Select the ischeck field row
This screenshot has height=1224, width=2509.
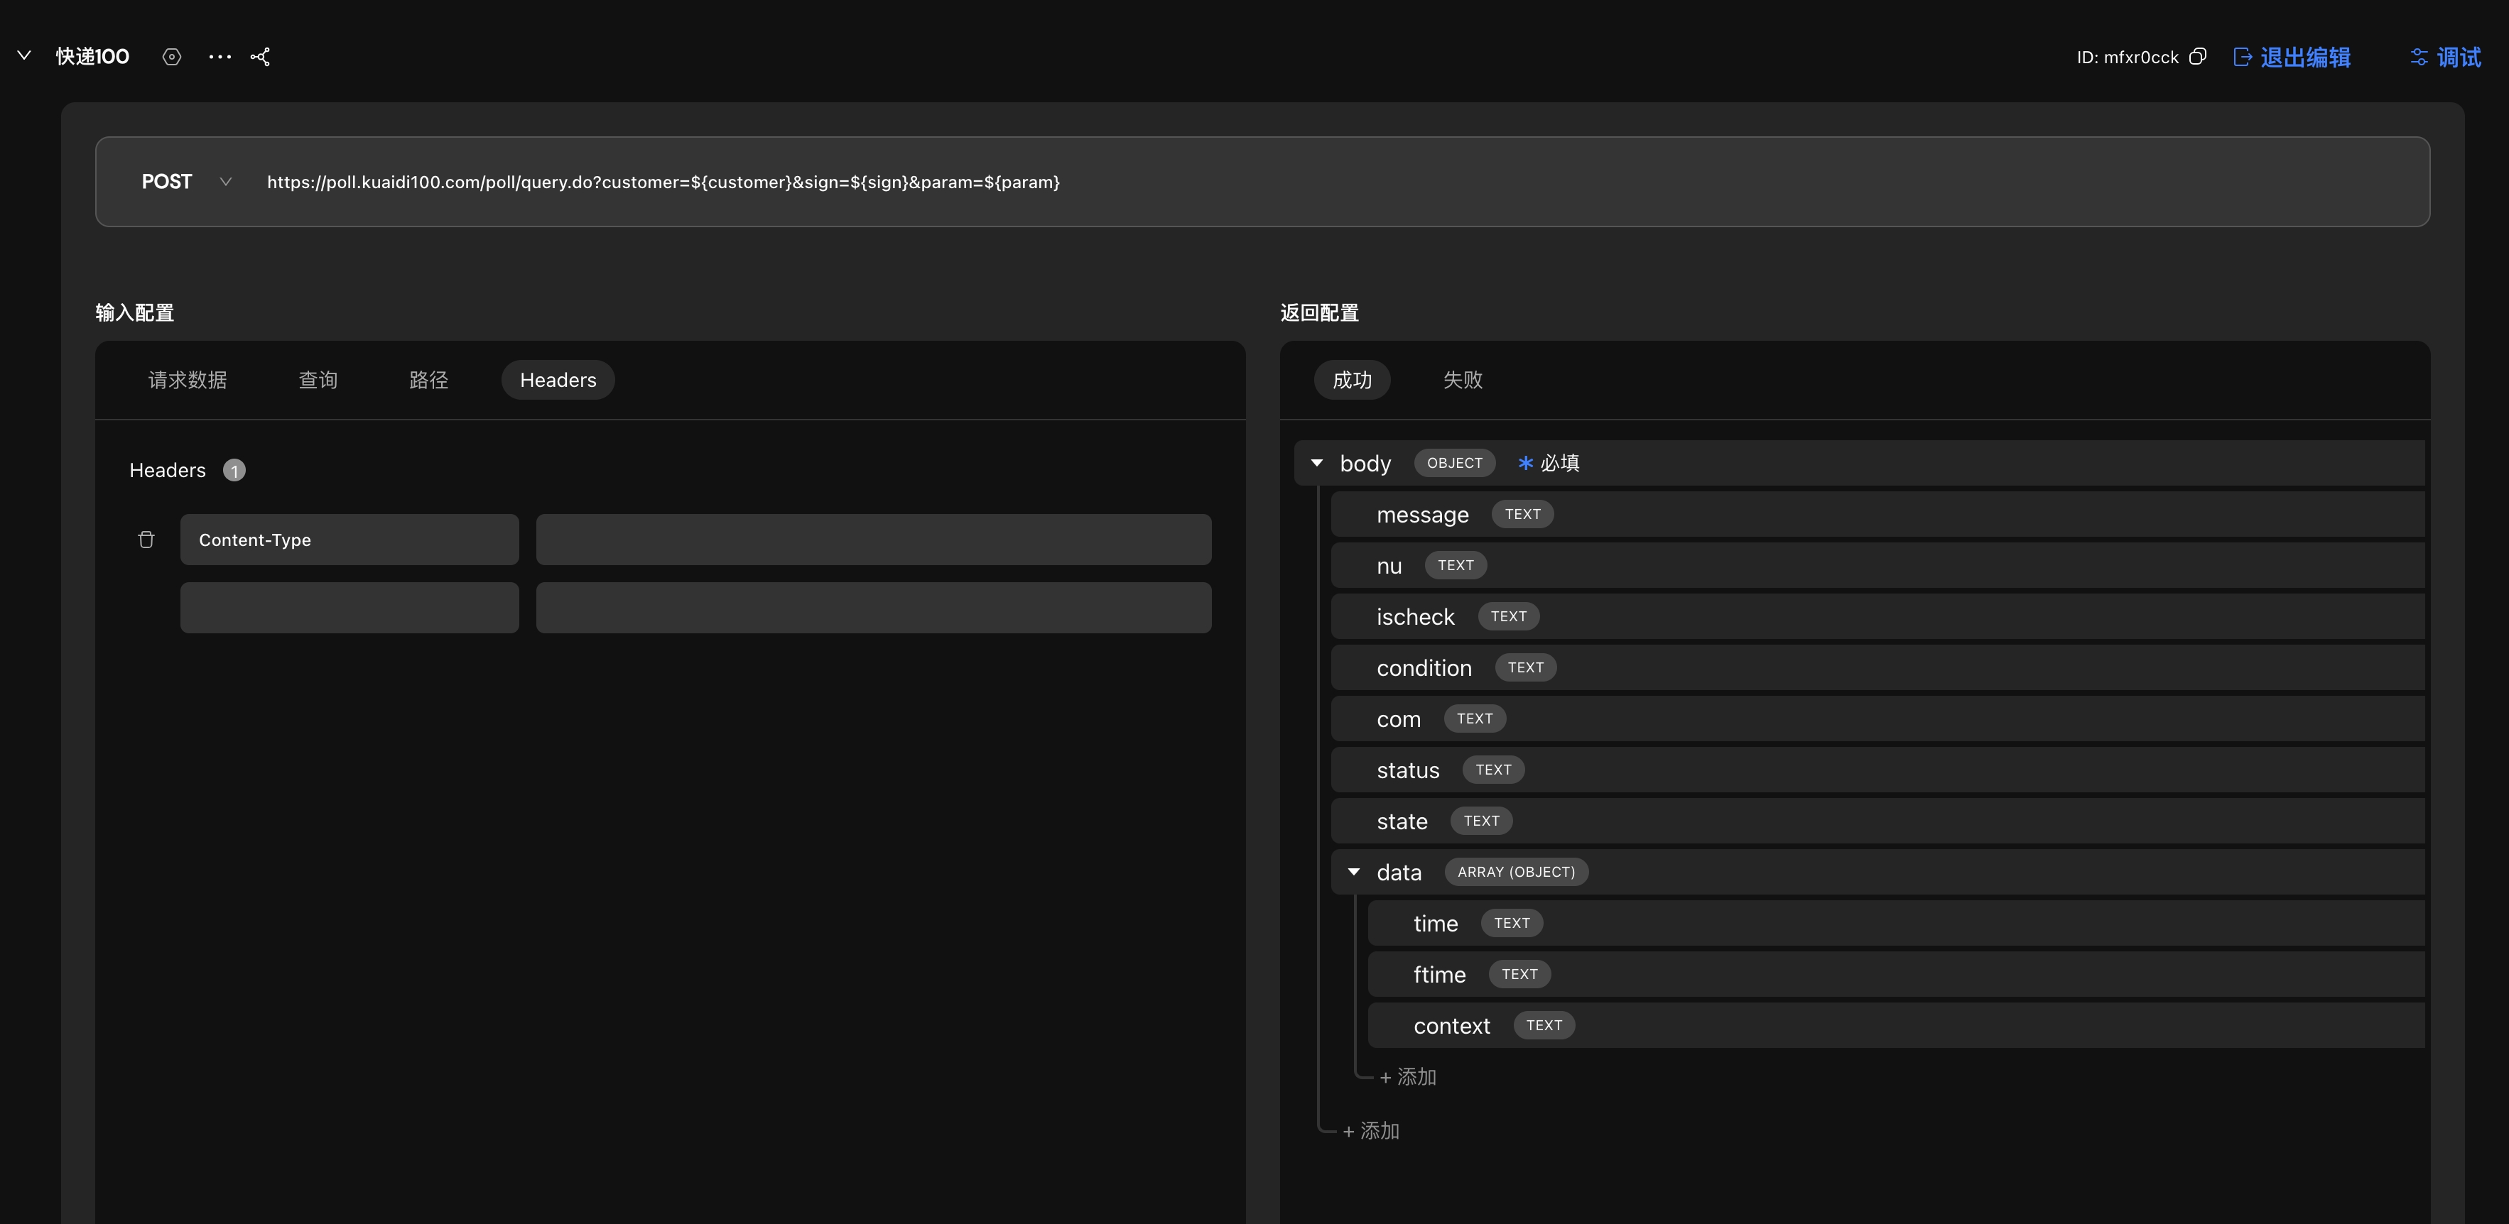(1415, 618)
